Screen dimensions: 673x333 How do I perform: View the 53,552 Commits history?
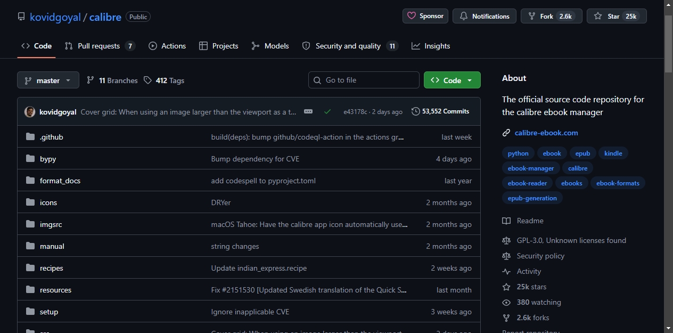pyautogui.click(x=440, y=111)
